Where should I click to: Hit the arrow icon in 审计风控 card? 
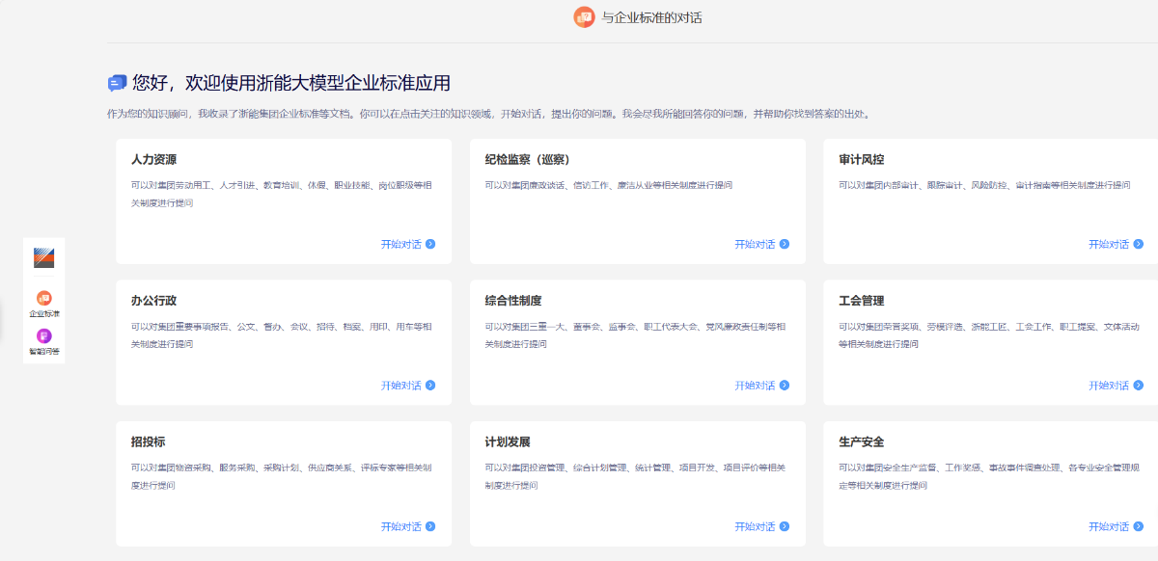[1139, 244]
